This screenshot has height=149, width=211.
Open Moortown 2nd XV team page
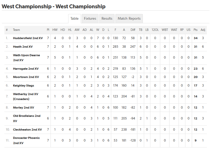(x=26, y=77)
